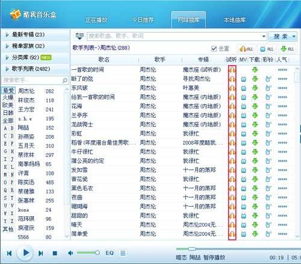
Task: Skip to next track
Action: coord(41,253)
